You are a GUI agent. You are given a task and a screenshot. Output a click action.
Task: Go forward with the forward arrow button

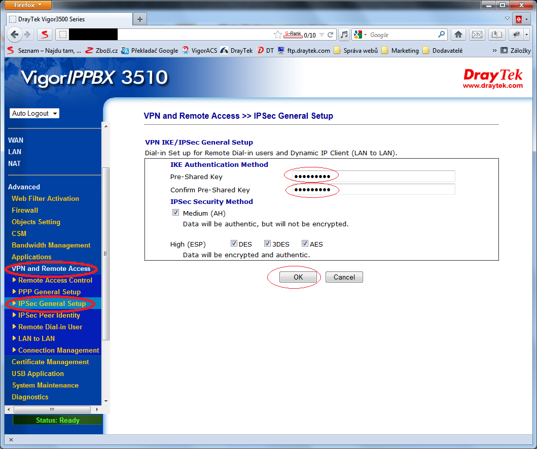pos(28,34)
